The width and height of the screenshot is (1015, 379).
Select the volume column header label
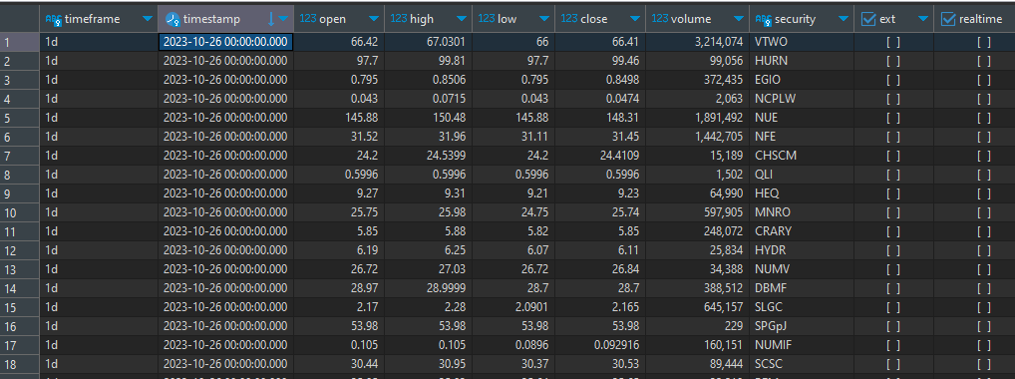coord(691,19)
